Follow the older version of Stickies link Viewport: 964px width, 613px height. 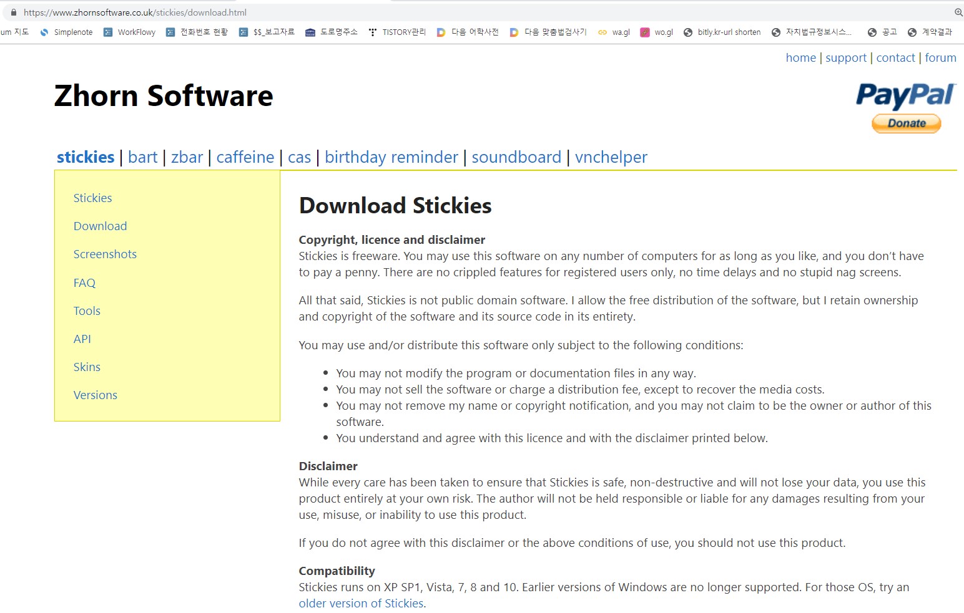[361, 604]
